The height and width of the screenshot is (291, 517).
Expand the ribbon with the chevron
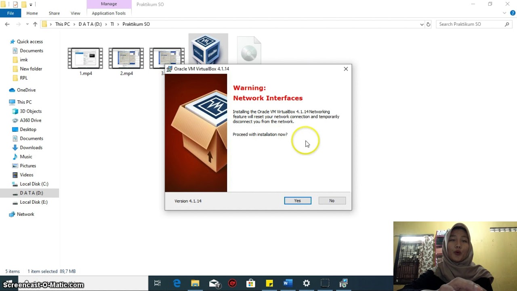[x=504, y=13]
